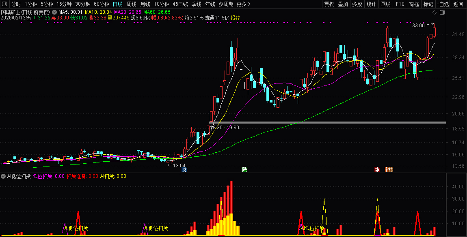Click the 扫货准备: 0.00 value label
The height and width of the screenshot is (237, 467).
point(82,176)
